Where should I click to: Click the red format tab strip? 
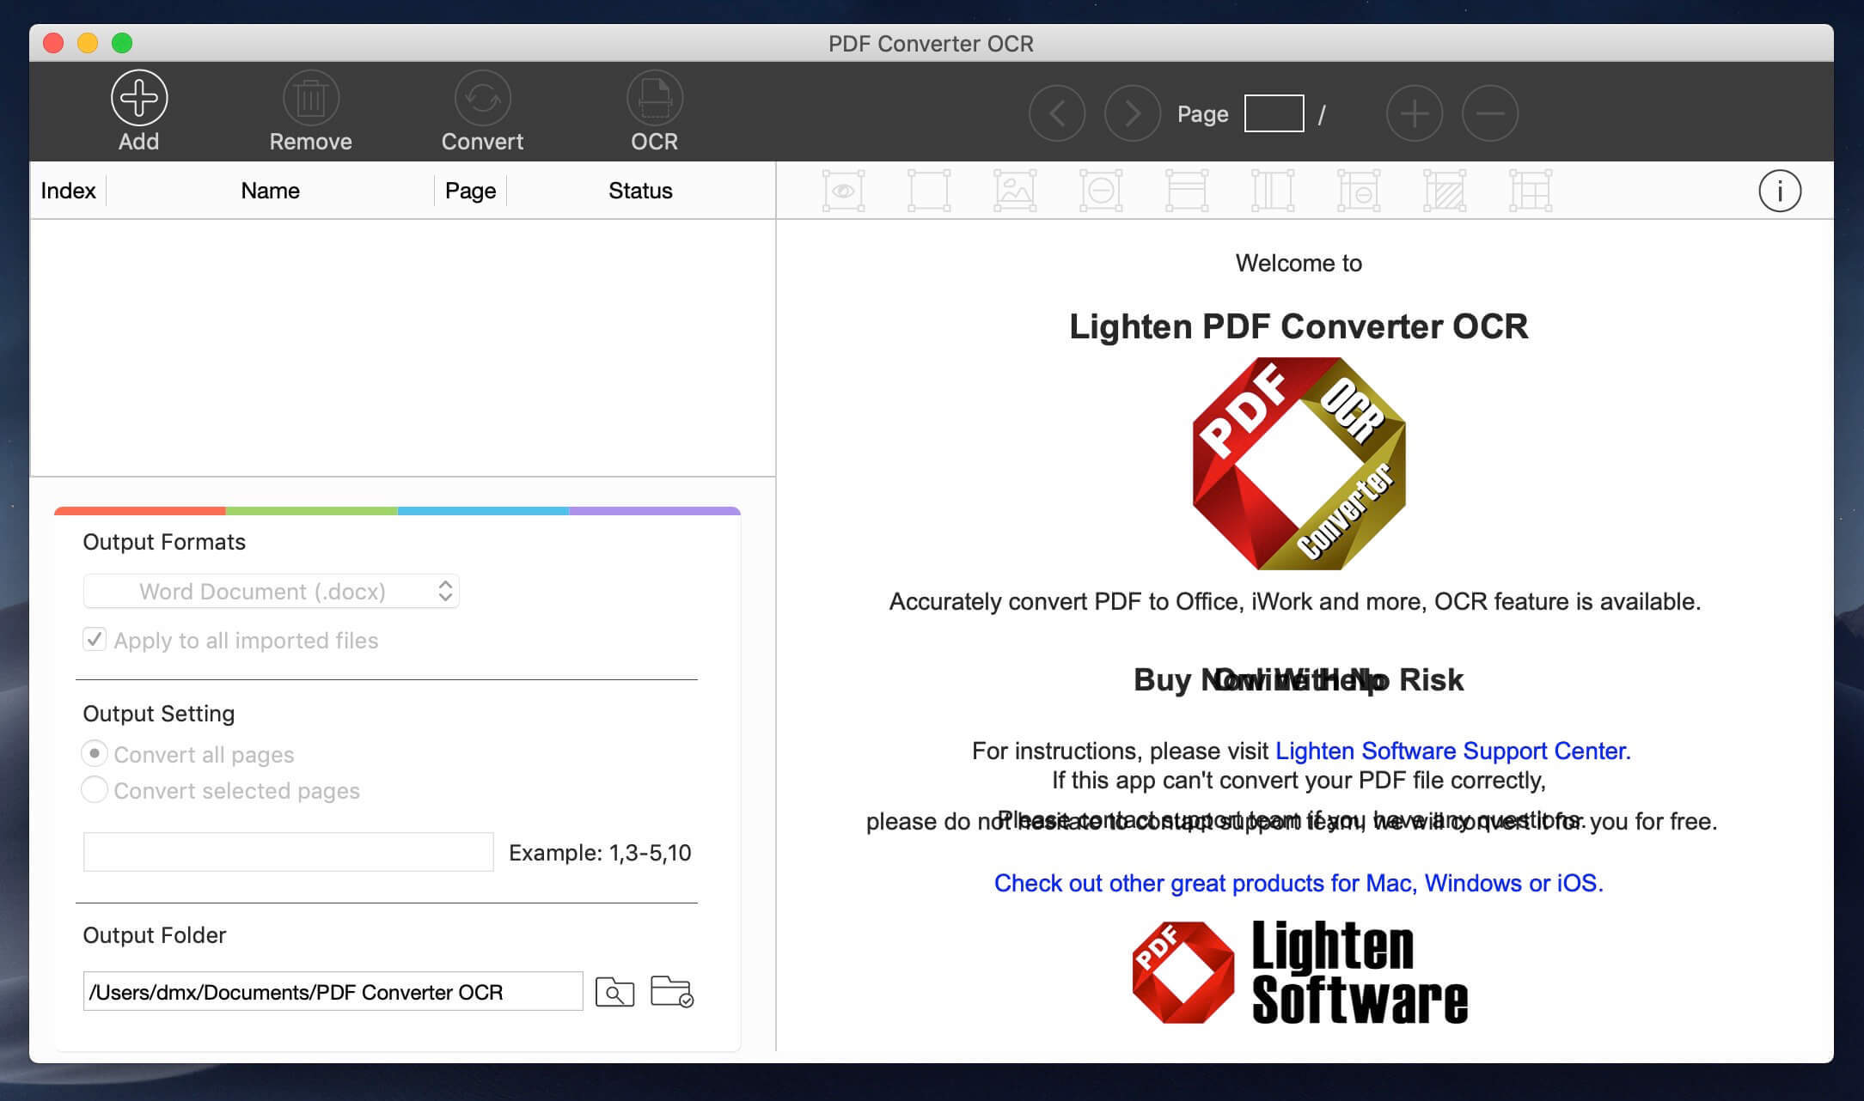(x=140, y=511)
